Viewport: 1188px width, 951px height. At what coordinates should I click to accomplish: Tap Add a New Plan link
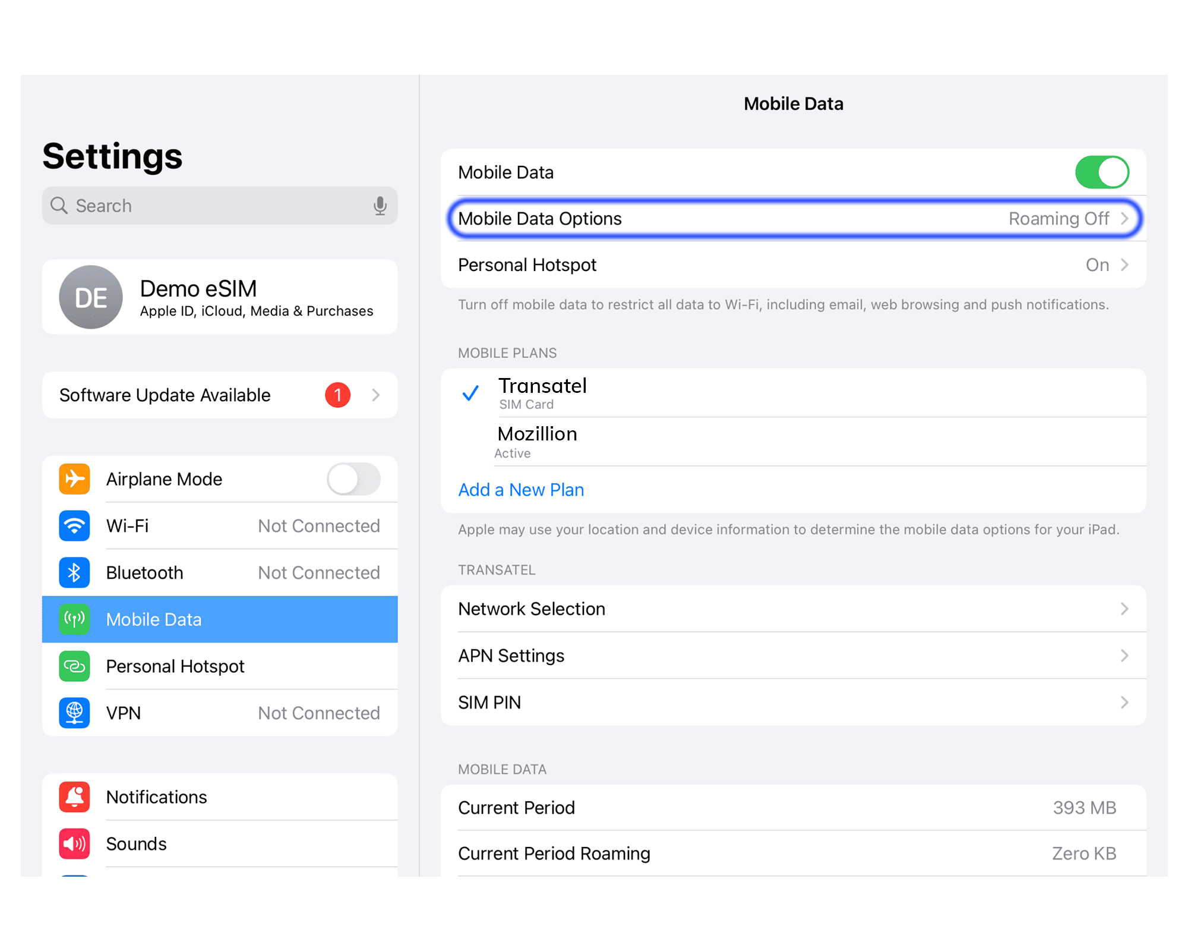(521, 490)
